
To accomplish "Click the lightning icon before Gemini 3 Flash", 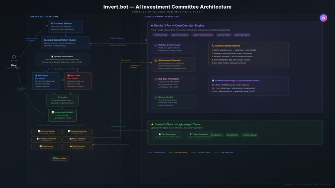I will click(153, 125).
